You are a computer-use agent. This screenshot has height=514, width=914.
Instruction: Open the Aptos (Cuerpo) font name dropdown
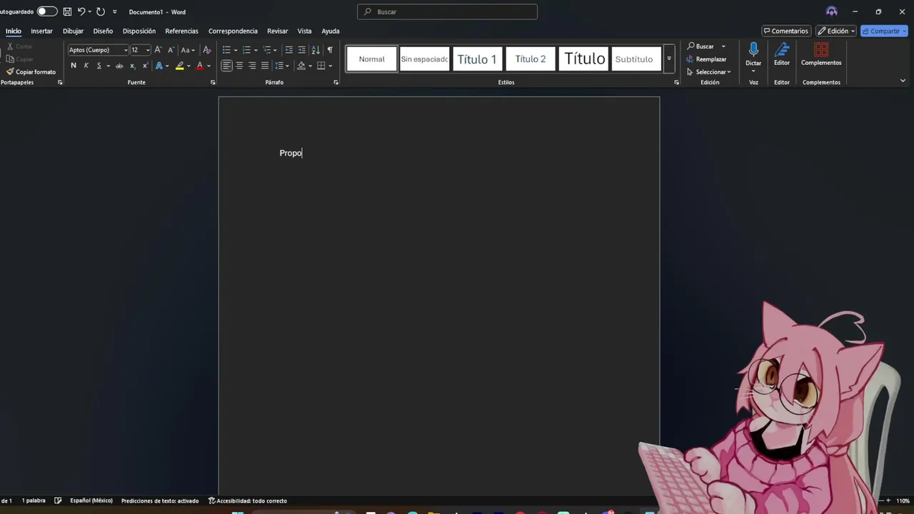pyautogui.click(x=126, y=50)
